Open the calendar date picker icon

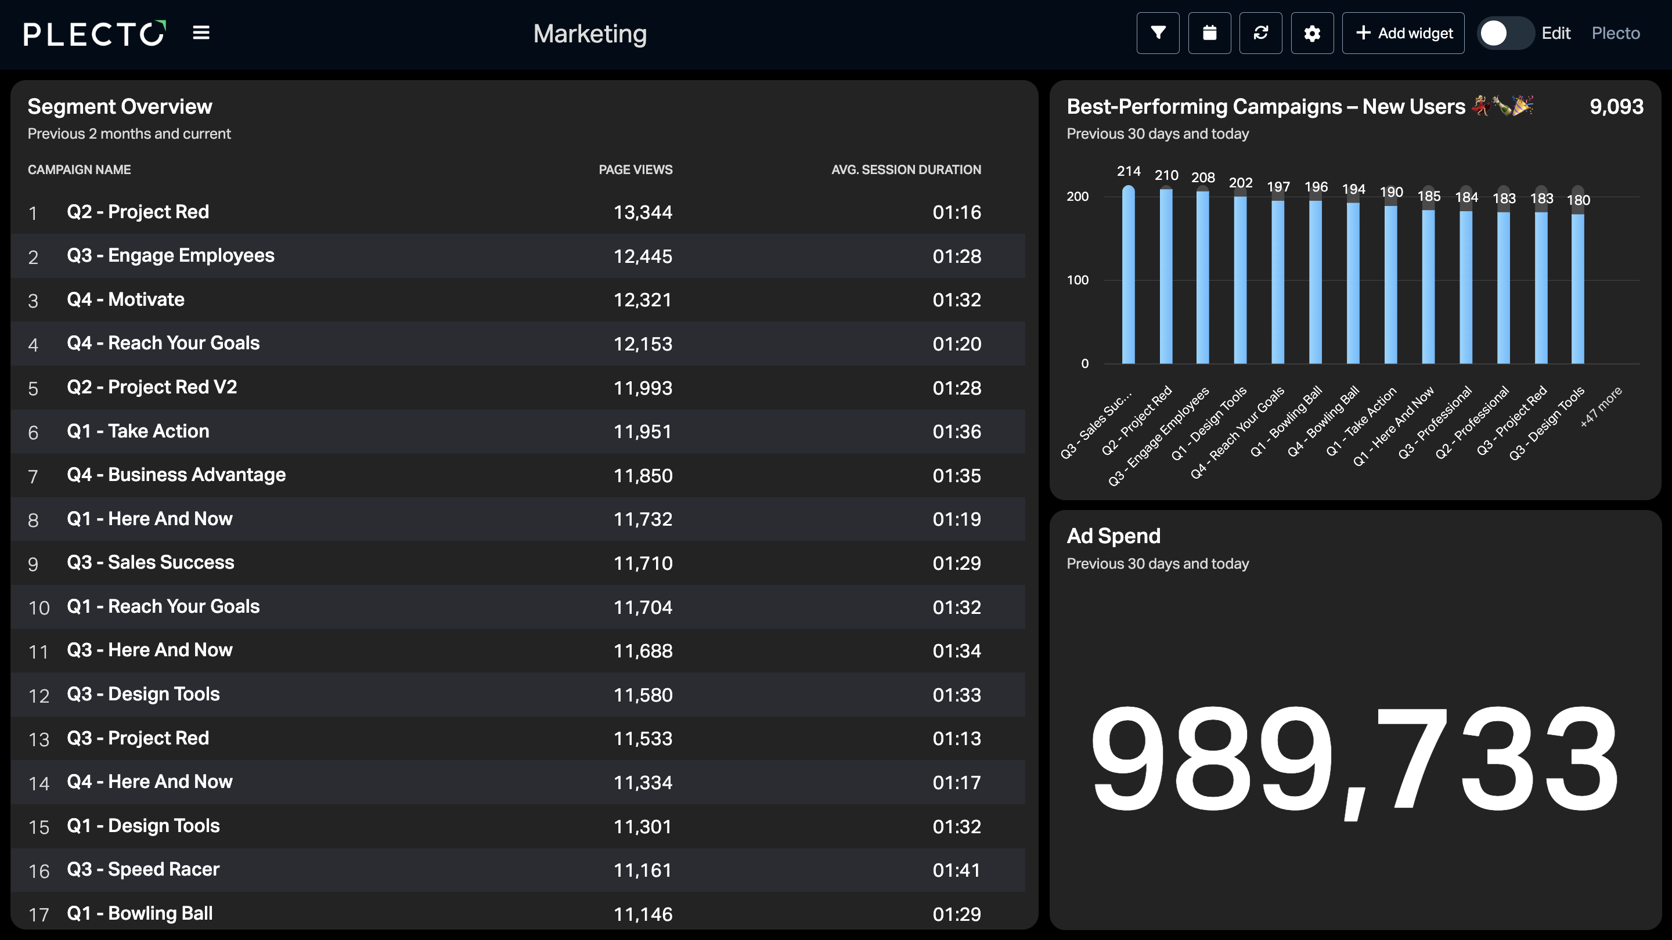point(1209,33)
